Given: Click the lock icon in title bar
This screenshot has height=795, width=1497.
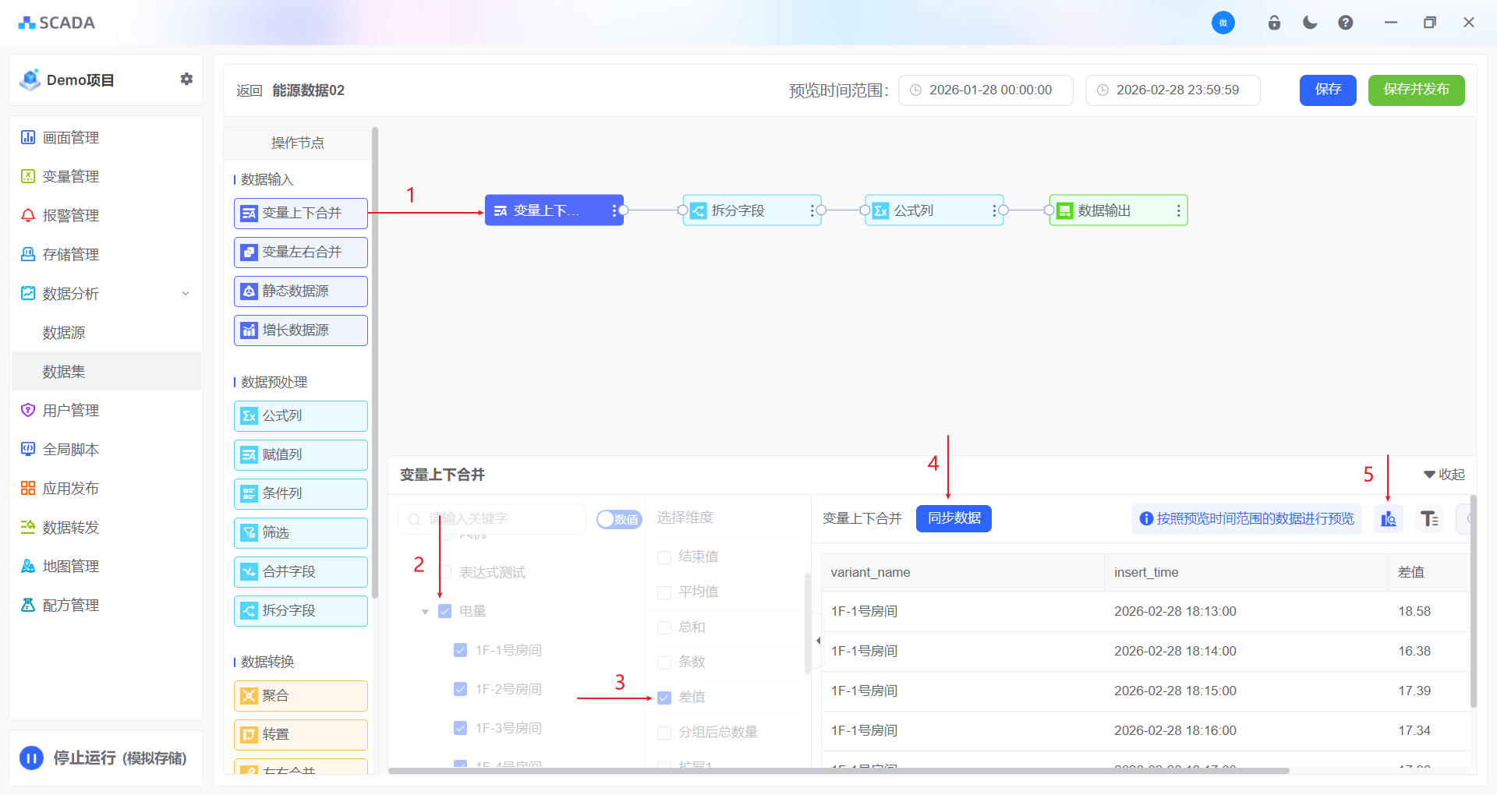Looking at the screenshot, I should 1274,23.
